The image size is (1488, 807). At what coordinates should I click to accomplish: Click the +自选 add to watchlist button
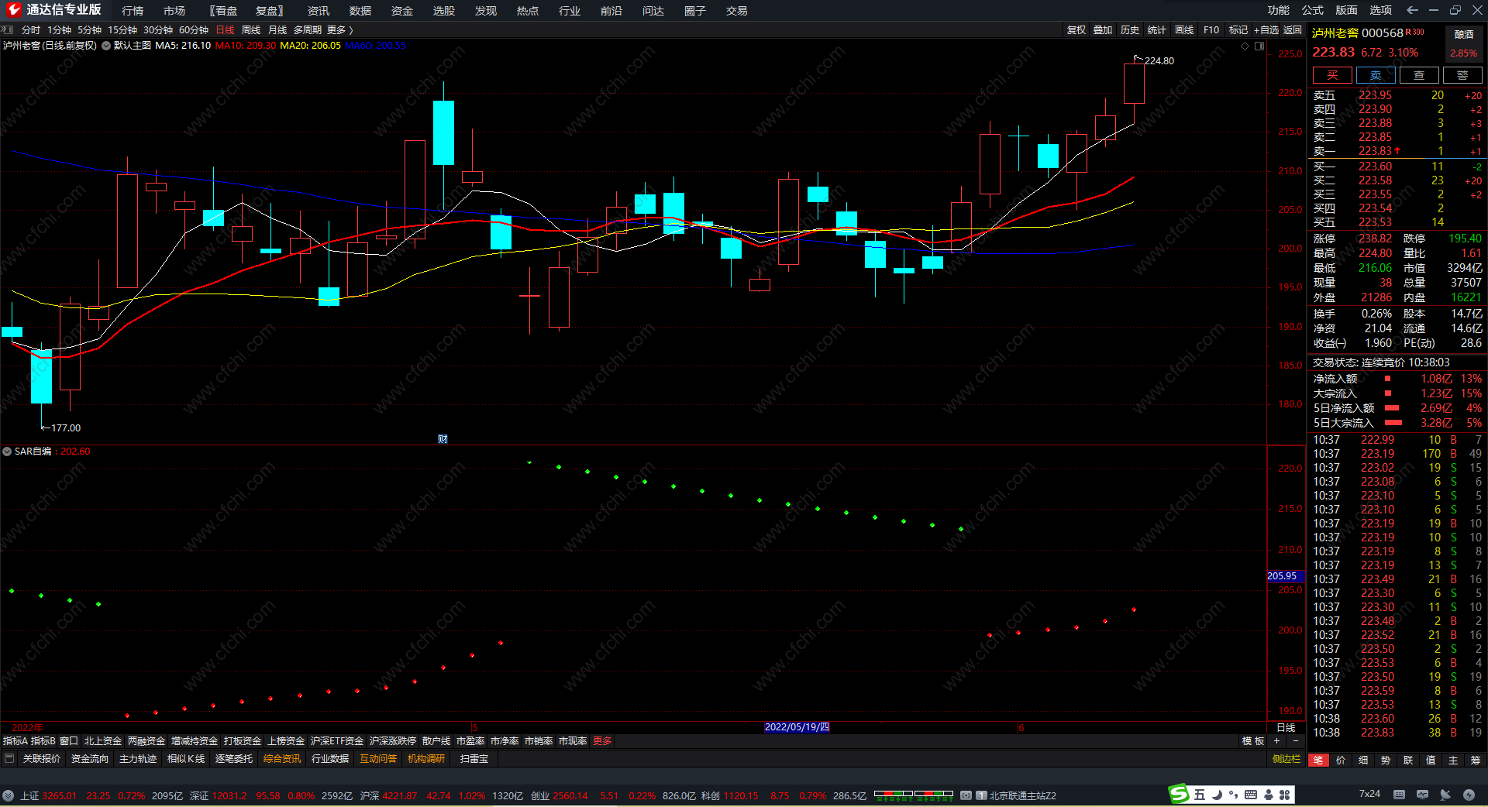(1266, 30)
